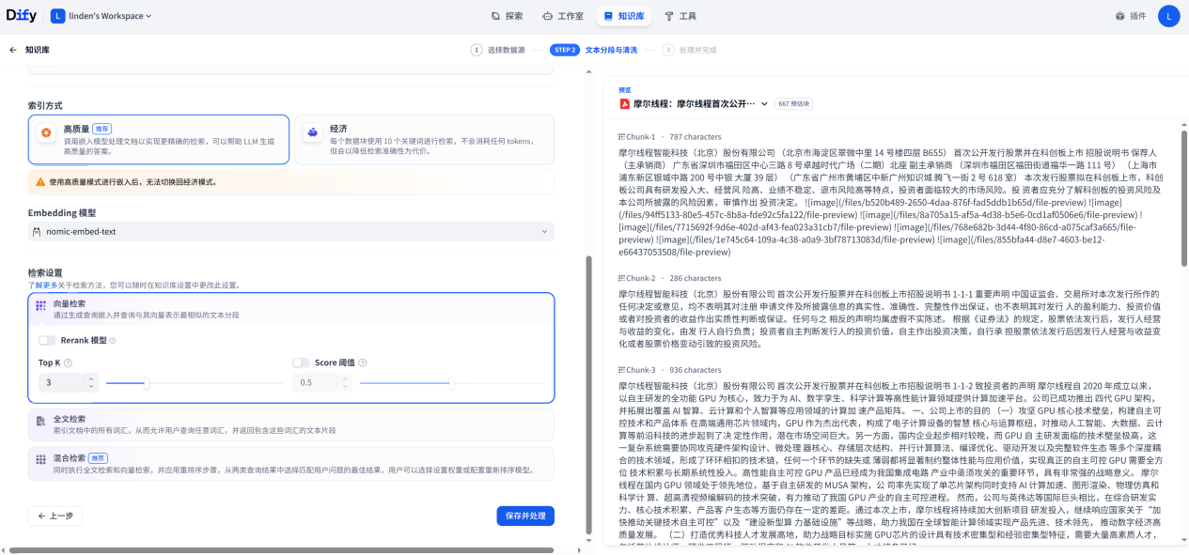The height and width of the screenshot is (555, 1189).
Task: Go to 探索 tab
Action: [x=508, y=16]
